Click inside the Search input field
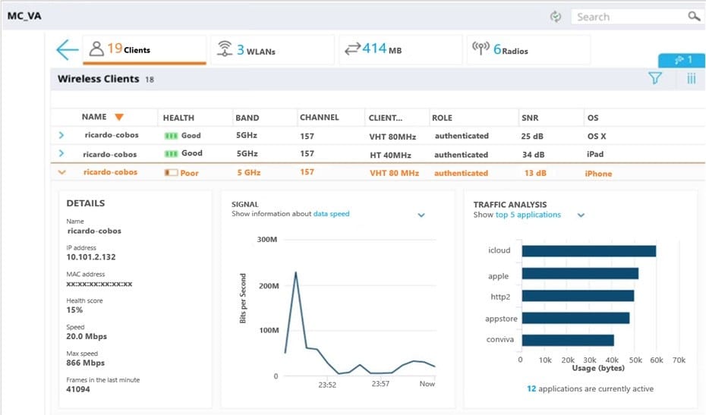 626,17
